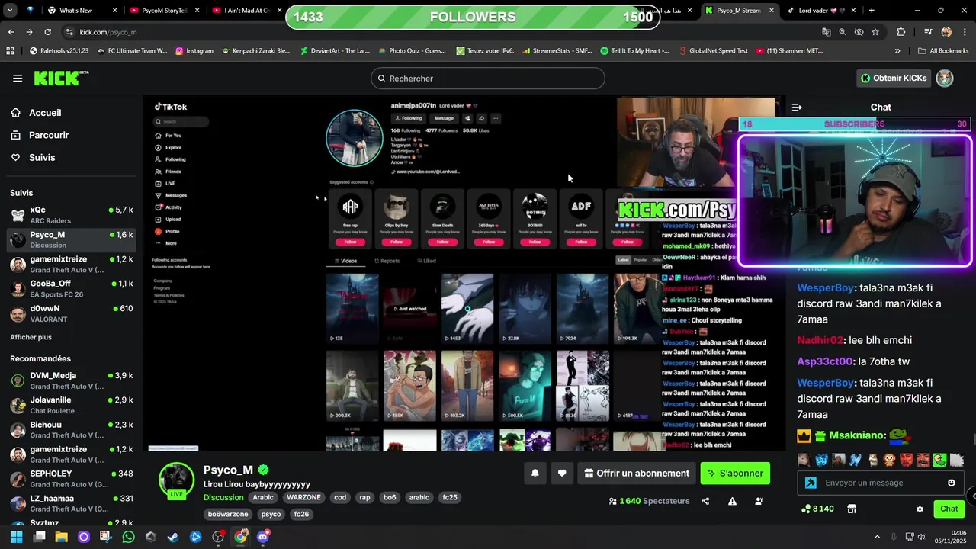Screen dimensions: 976x549
Task: Expand hidden bookmarks chevron
Action: point(897,51)
